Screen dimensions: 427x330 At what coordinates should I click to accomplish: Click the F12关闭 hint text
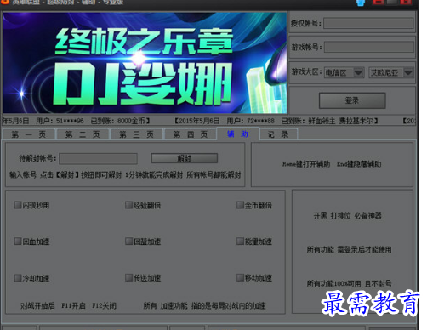click(x=104, y=305)
